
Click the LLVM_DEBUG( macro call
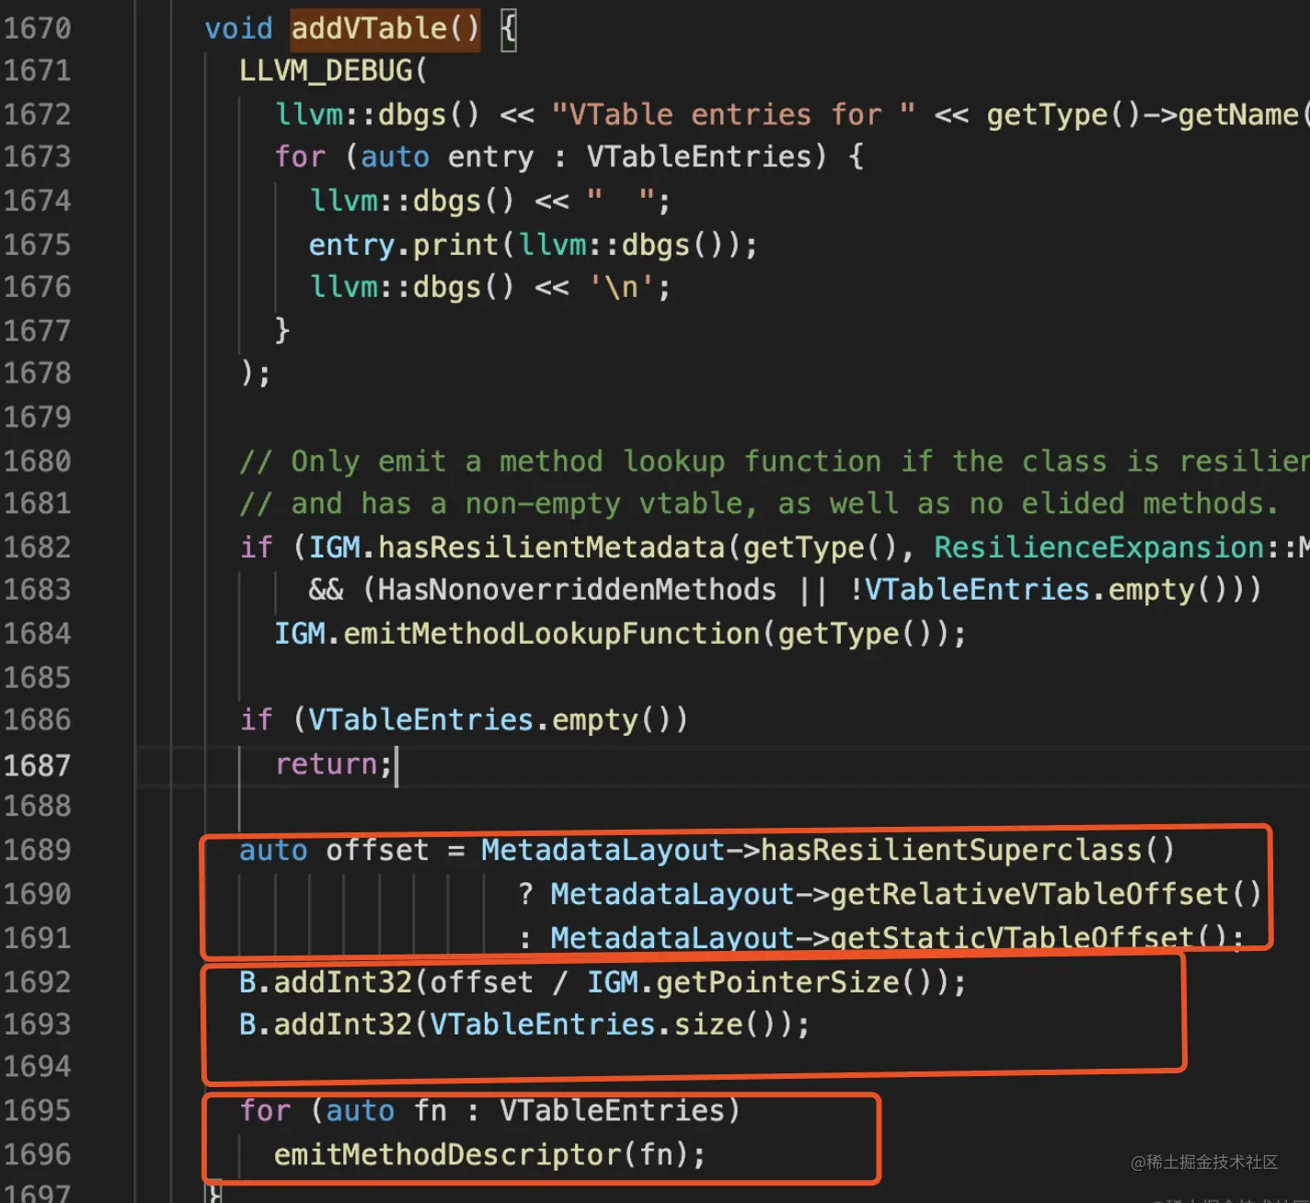coord(334,71)
